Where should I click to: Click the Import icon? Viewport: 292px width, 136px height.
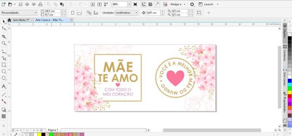point(93,4)
